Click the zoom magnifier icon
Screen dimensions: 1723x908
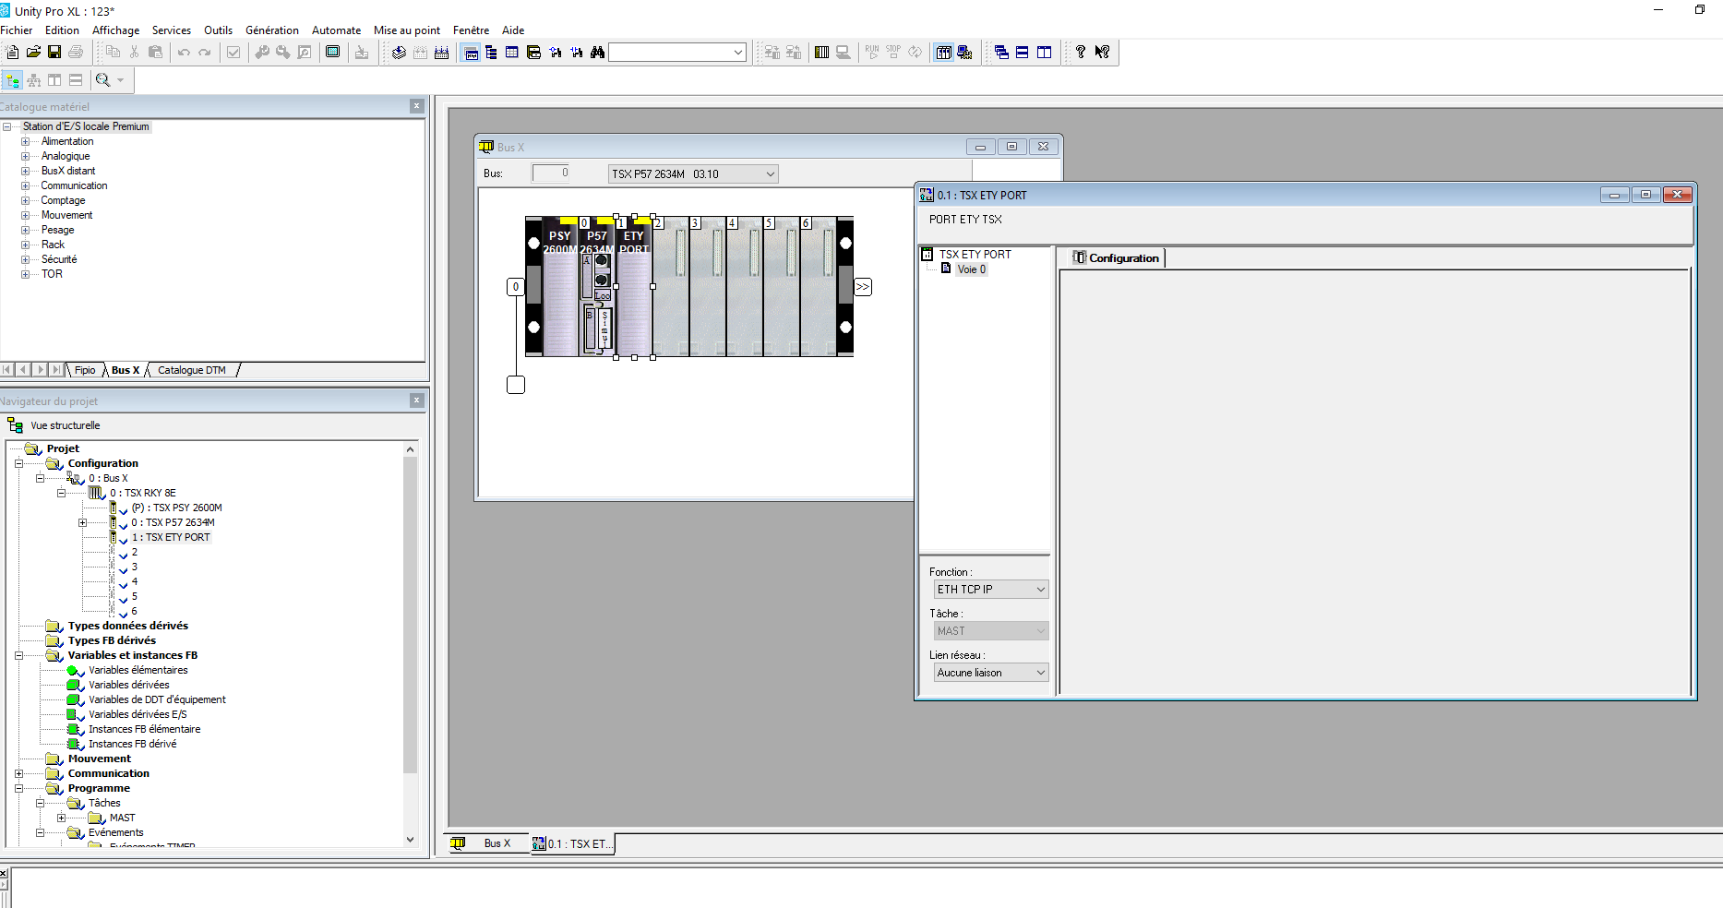103,80
